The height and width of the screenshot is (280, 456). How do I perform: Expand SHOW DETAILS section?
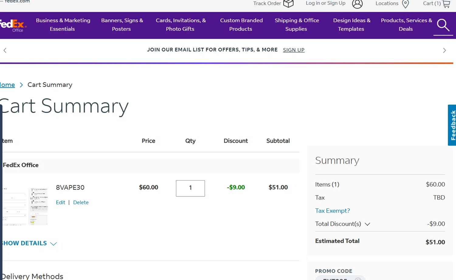click(29, 243)
